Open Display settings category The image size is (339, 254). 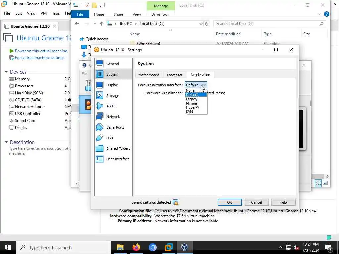tap(113, 85)
